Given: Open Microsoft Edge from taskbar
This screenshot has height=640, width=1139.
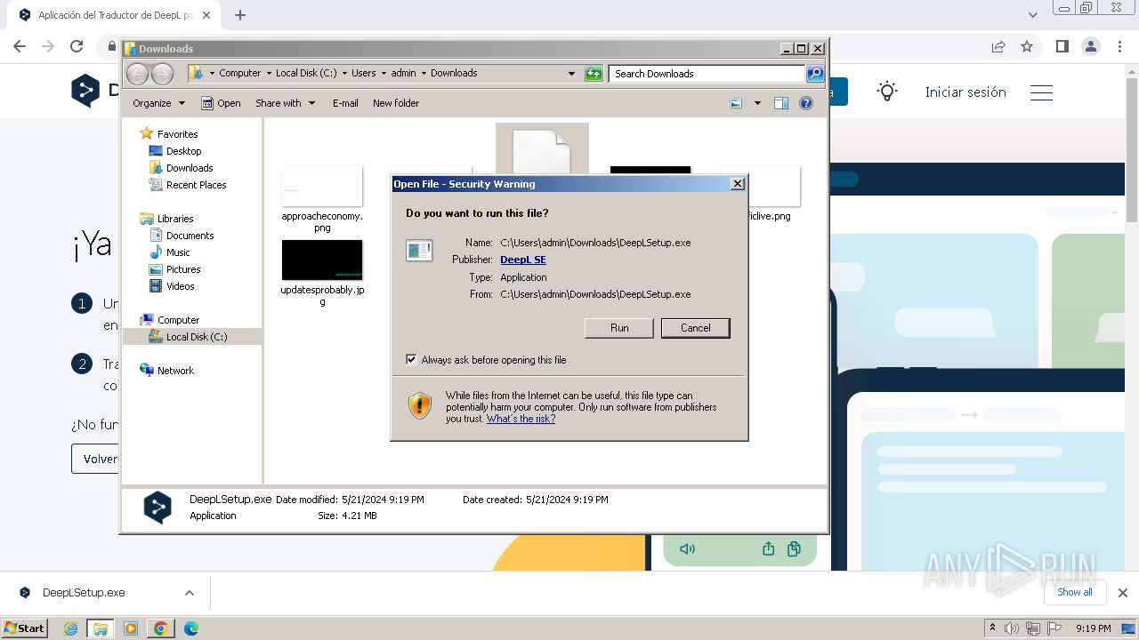Looking at the screenshot, I should [190, 628].
